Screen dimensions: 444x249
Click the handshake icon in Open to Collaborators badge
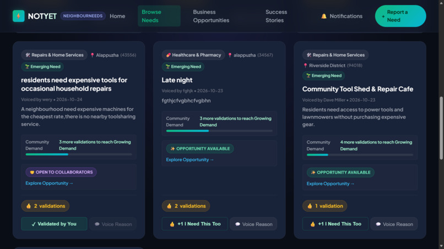pos(32,172)
